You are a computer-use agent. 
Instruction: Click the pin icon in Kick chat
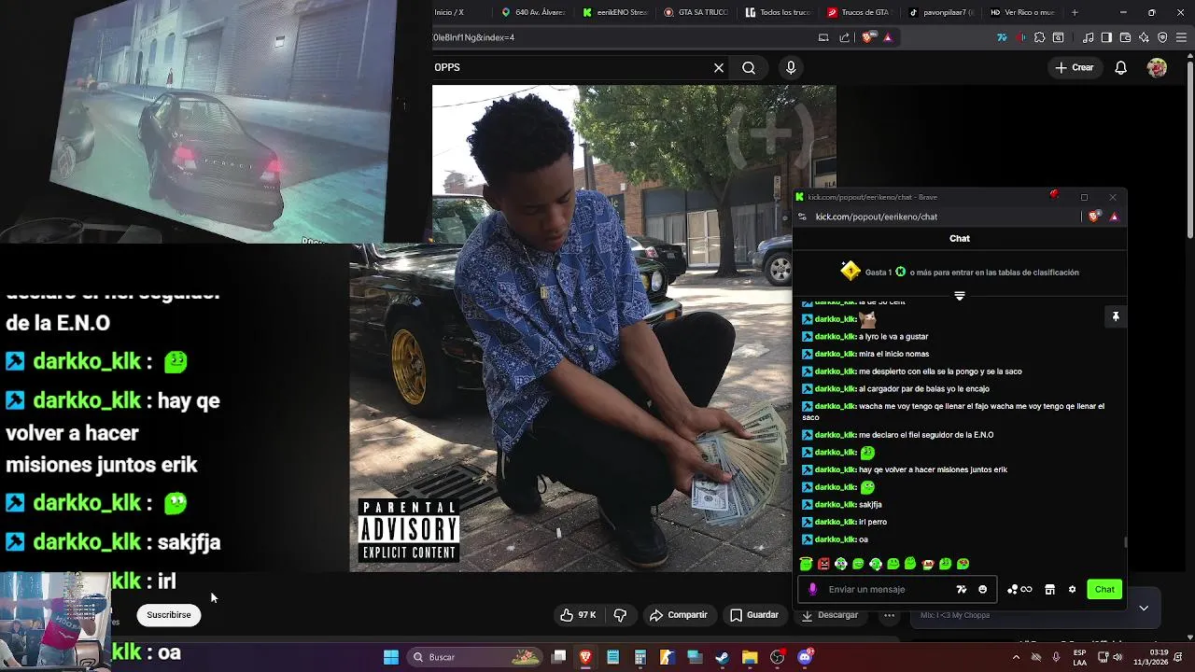pos(1116,317)
